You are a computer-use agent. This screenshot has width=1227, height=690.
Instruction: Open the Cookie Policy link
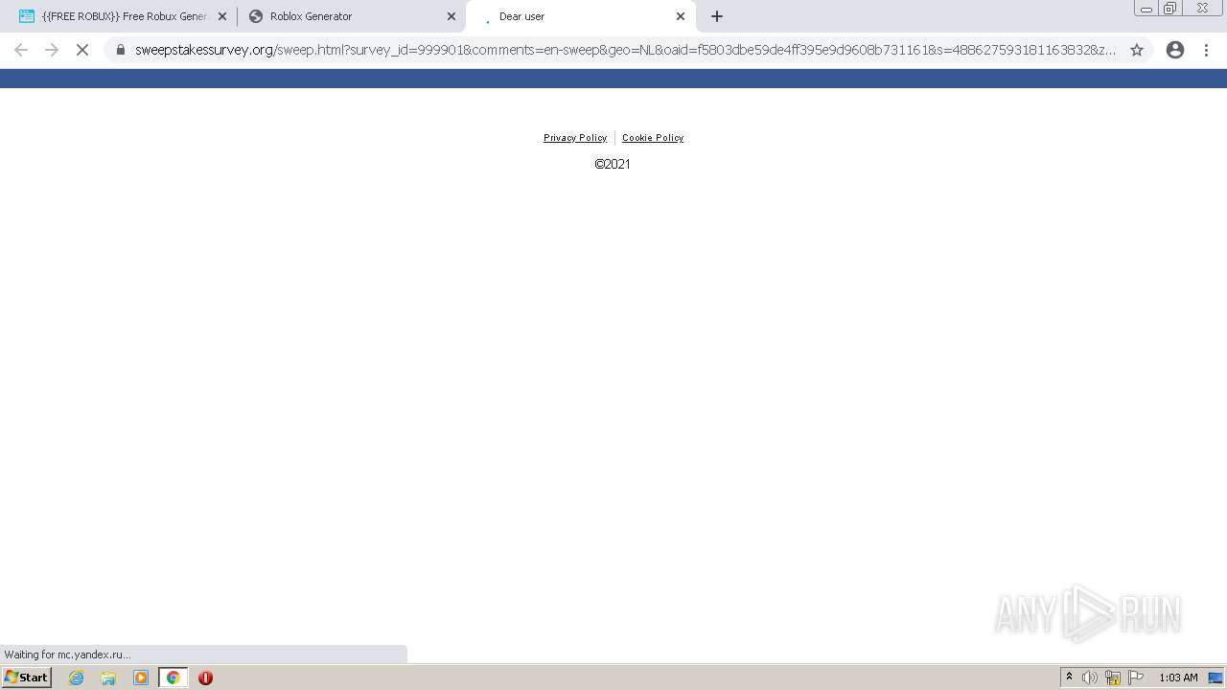(x=653, y=138)
